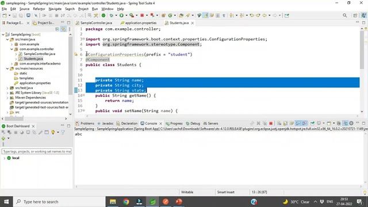368x207 pixels.
Task: Open the File menu
Action: point(4,9)
